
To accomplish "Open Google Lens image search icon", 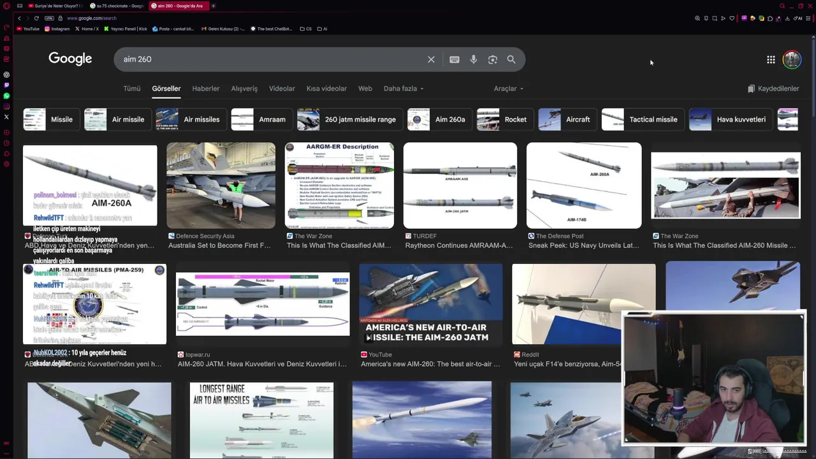I will (x=493, y=59).
